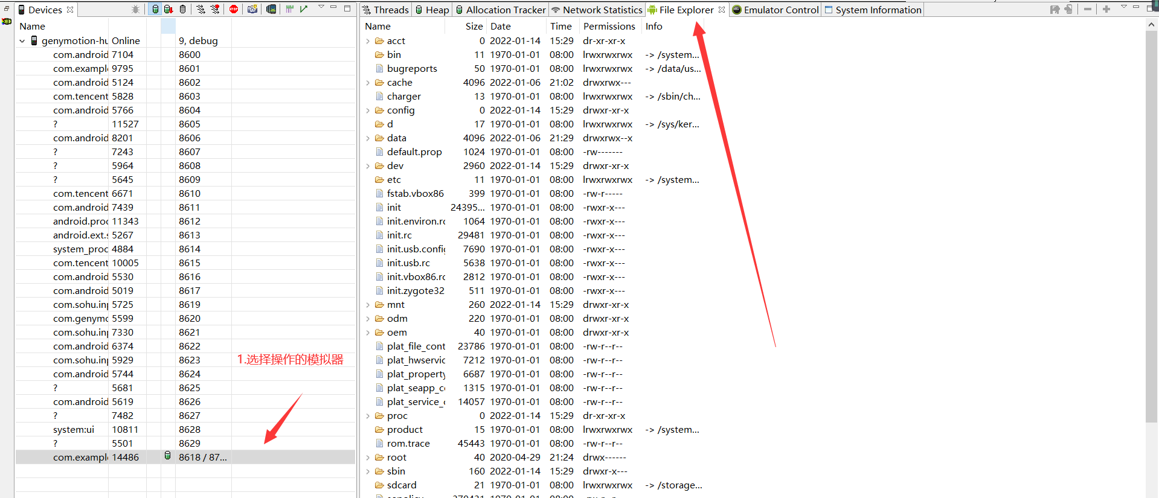Click the Dump View Hierarchy icon
Viewport: 1159px width, 498px height.
coord(271,9)
